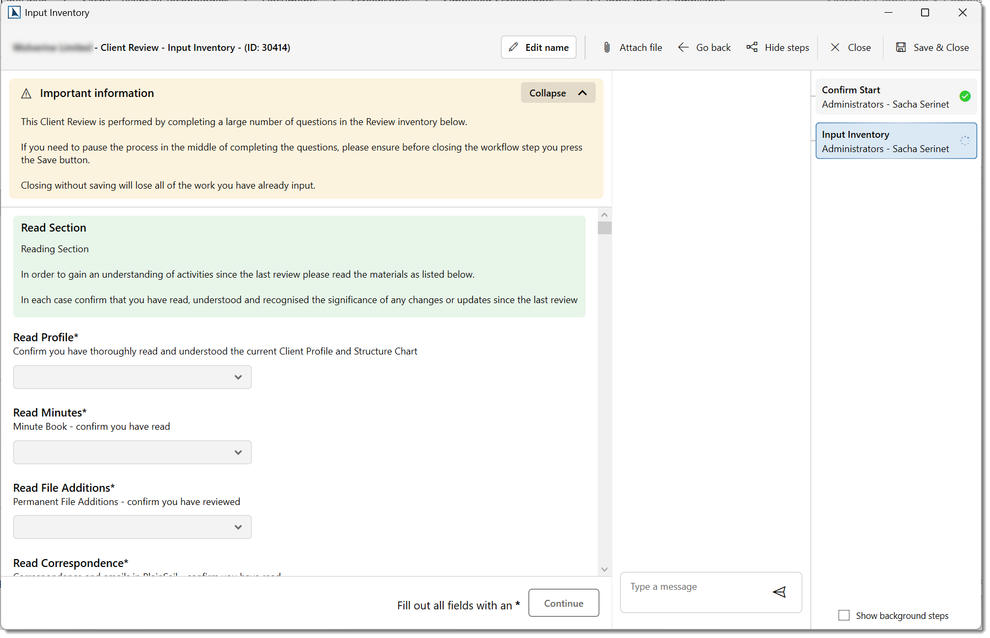Screen dimensions: 990x638
Task: Click inside the Type a message field
Action: click(x=689, y=587)
